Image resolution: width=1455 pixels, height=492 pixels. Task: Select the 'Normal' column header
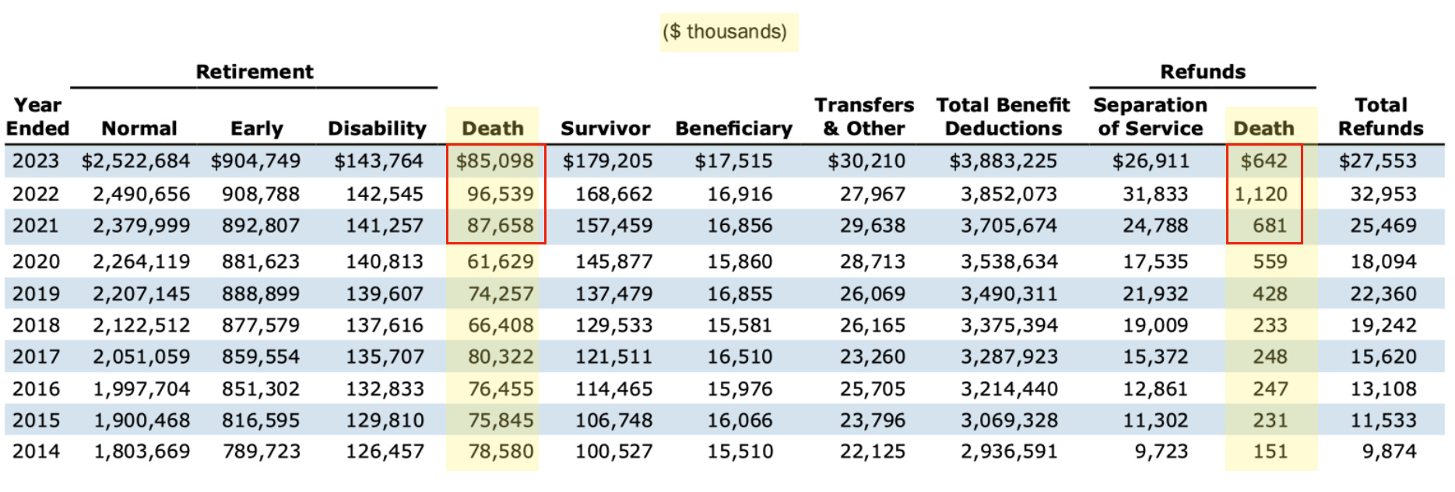[x=139, y=128]
